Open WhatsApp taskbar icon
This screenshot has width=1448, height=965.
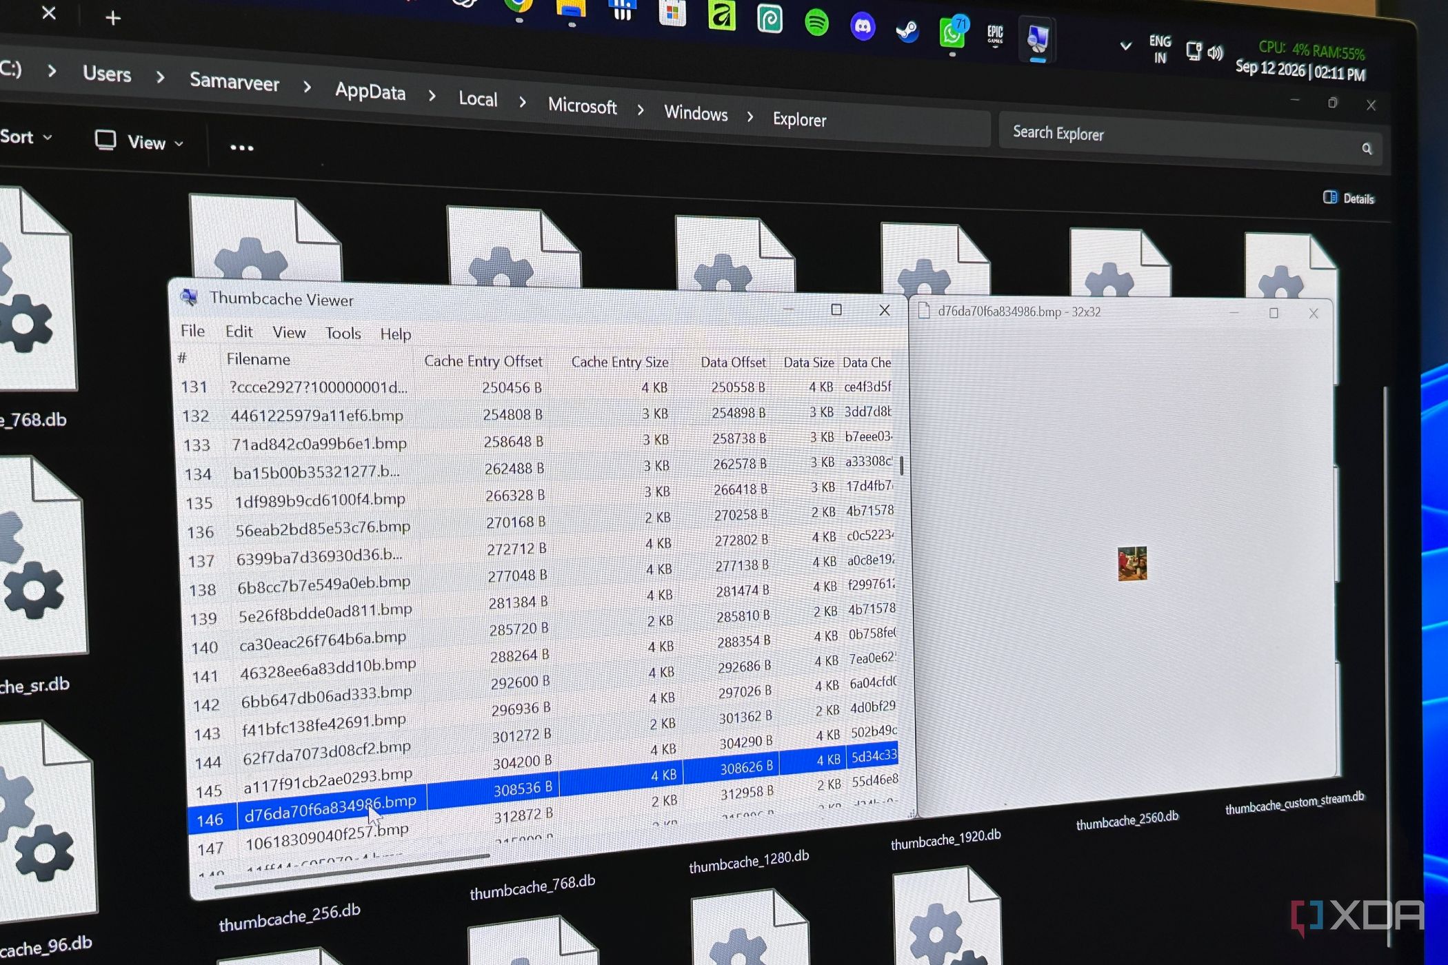(953, 32)
